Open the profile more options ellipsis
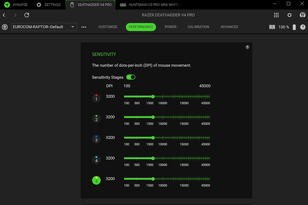Screen dimensions: 308x205 (84, 27)
